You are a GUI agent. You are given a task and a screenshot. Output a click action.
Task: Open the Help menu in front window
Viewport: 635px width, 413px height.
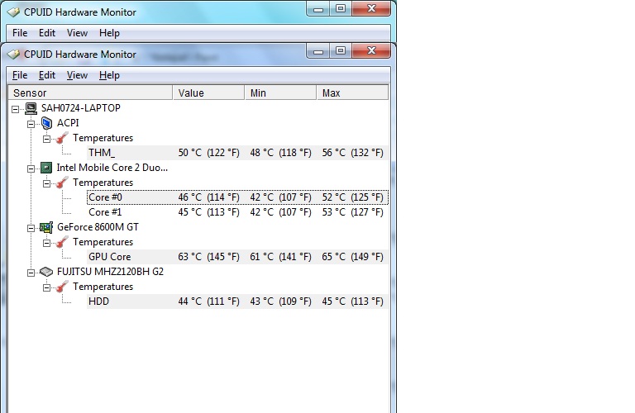coord(109,75)
